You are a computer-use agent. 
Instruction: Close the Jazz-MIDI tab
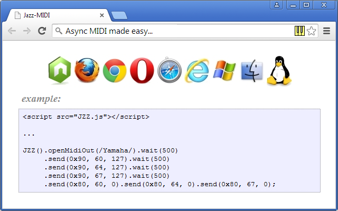102,15
